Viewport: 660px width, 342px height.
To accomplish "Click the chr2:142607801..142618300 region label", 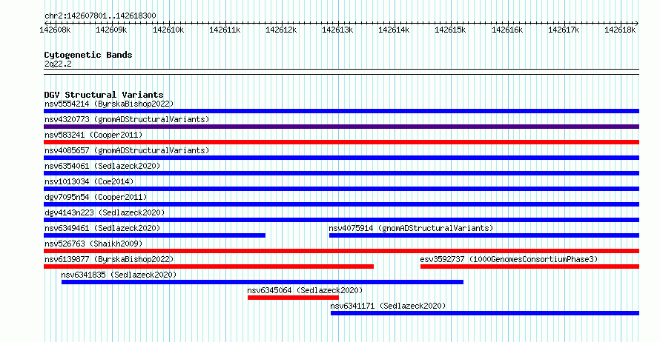I will tap(100, 16).
